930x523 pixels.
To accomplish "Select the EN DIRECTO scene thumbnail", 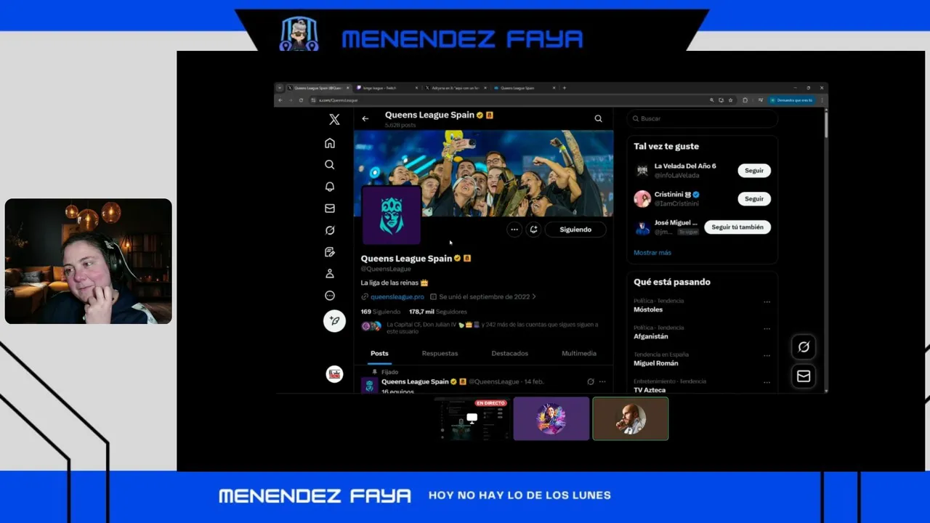I will tap(472, 418).
